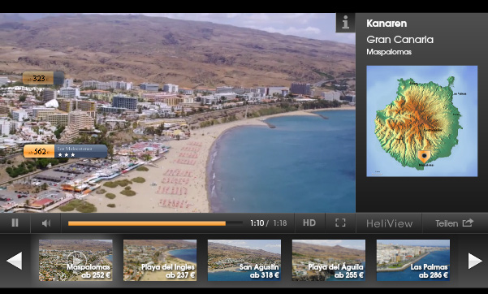Click the Maspalomas map pin marker
Screen dimensions: 488x294
tap(424, 157)
